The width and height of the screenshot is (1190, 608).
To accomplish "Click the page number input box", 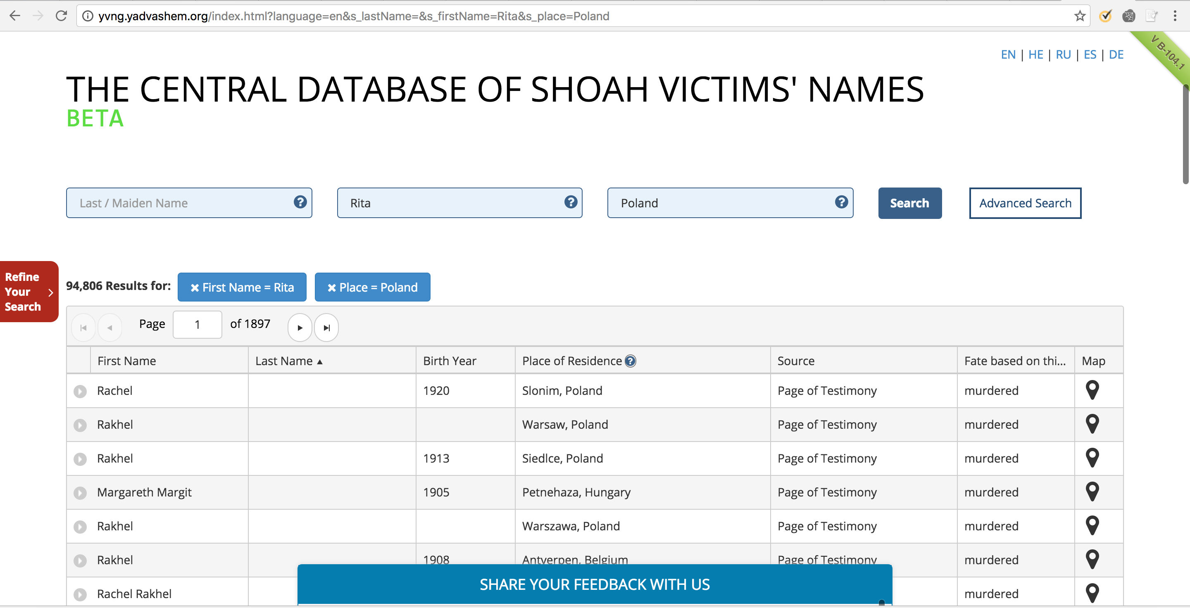I will (197, 325).
